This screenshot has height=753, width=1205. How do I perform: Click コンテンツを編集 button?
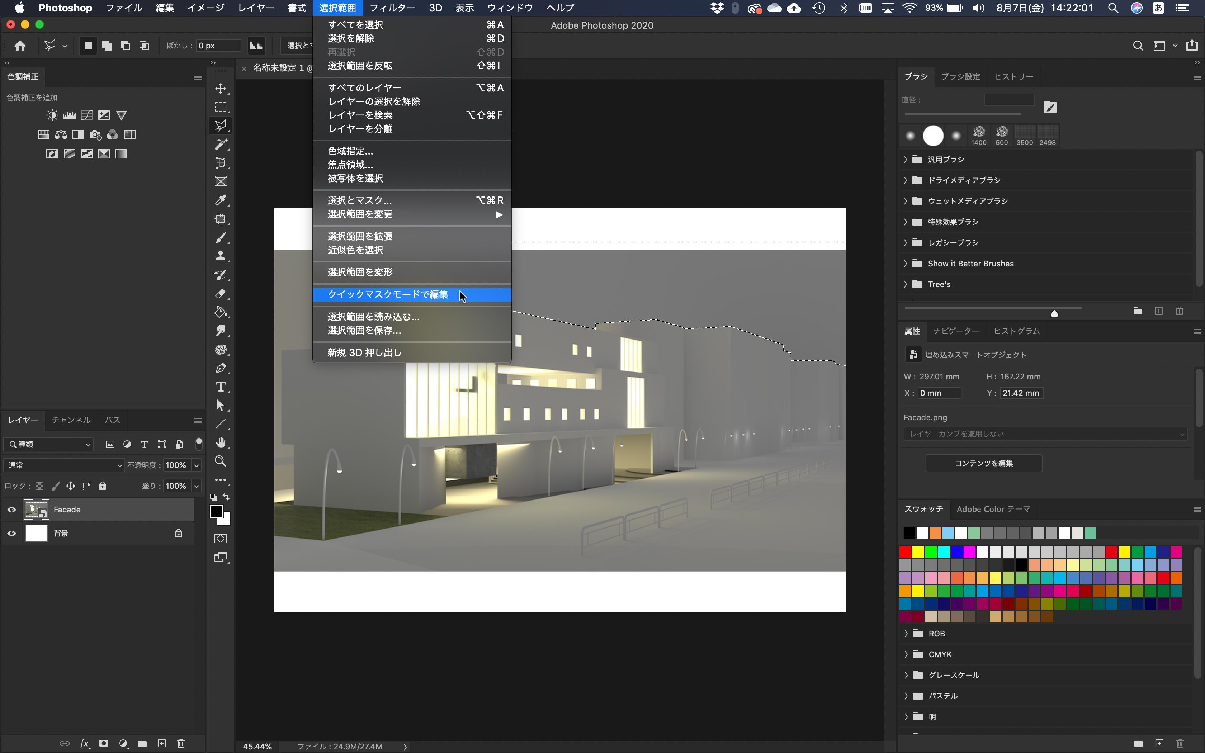(984, 463)
